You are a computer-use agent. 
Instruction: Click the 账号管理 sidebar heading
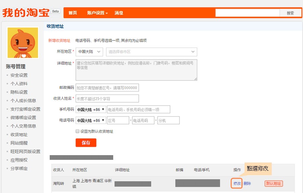pyautogui.click(x=16, y=67)
